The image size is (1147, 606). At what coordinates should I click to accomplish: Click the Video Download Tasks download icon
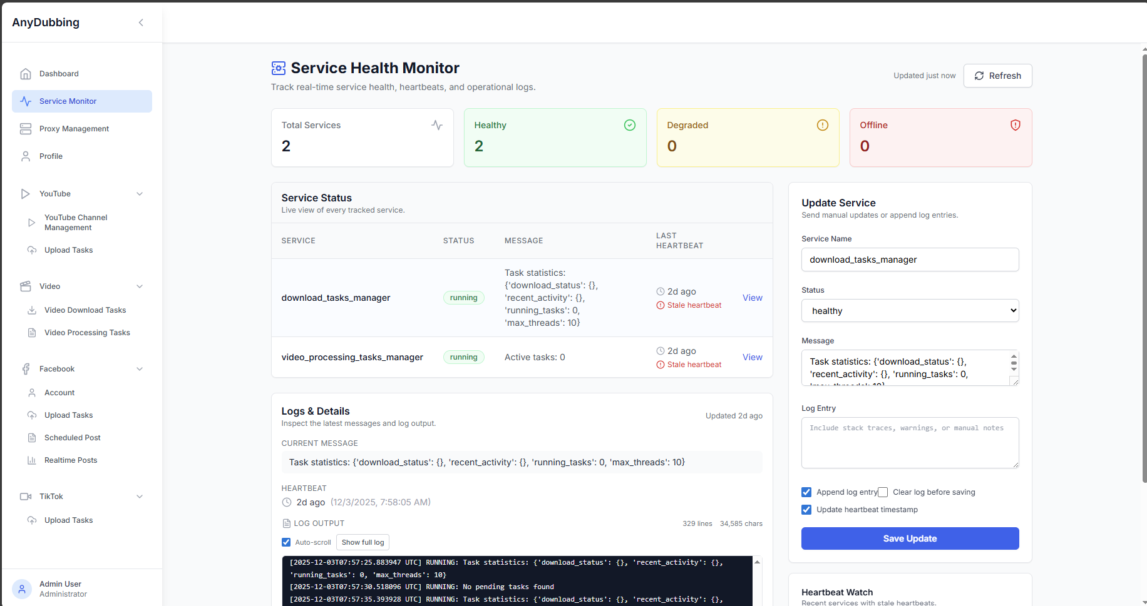pos(32,310)
